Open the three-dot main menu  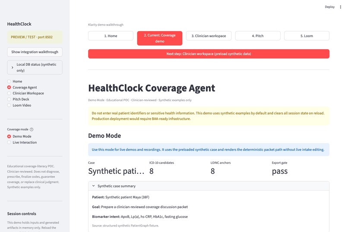click(340, 7)
